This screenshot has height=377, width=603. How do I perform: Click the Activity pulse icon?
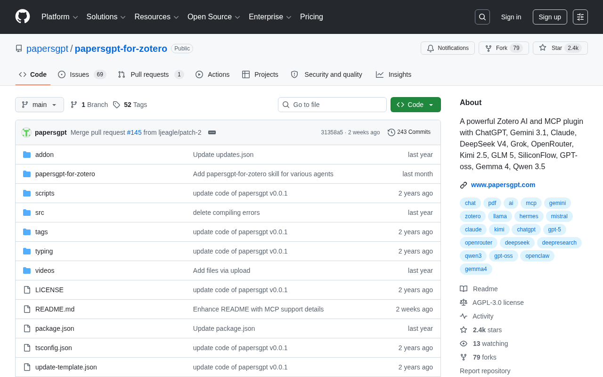[464, 316]
